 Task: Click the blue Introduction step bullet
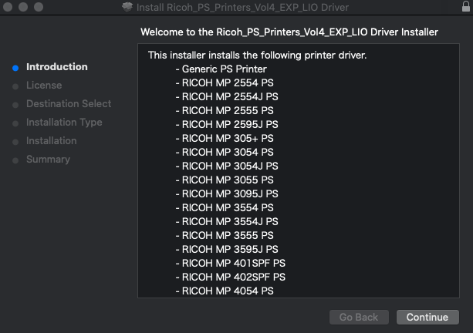pos(15,68)
